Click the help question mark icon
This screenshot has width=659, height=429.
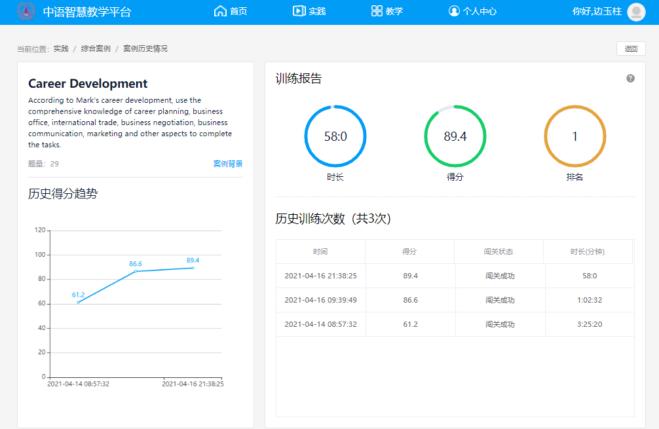pos(630,79)
